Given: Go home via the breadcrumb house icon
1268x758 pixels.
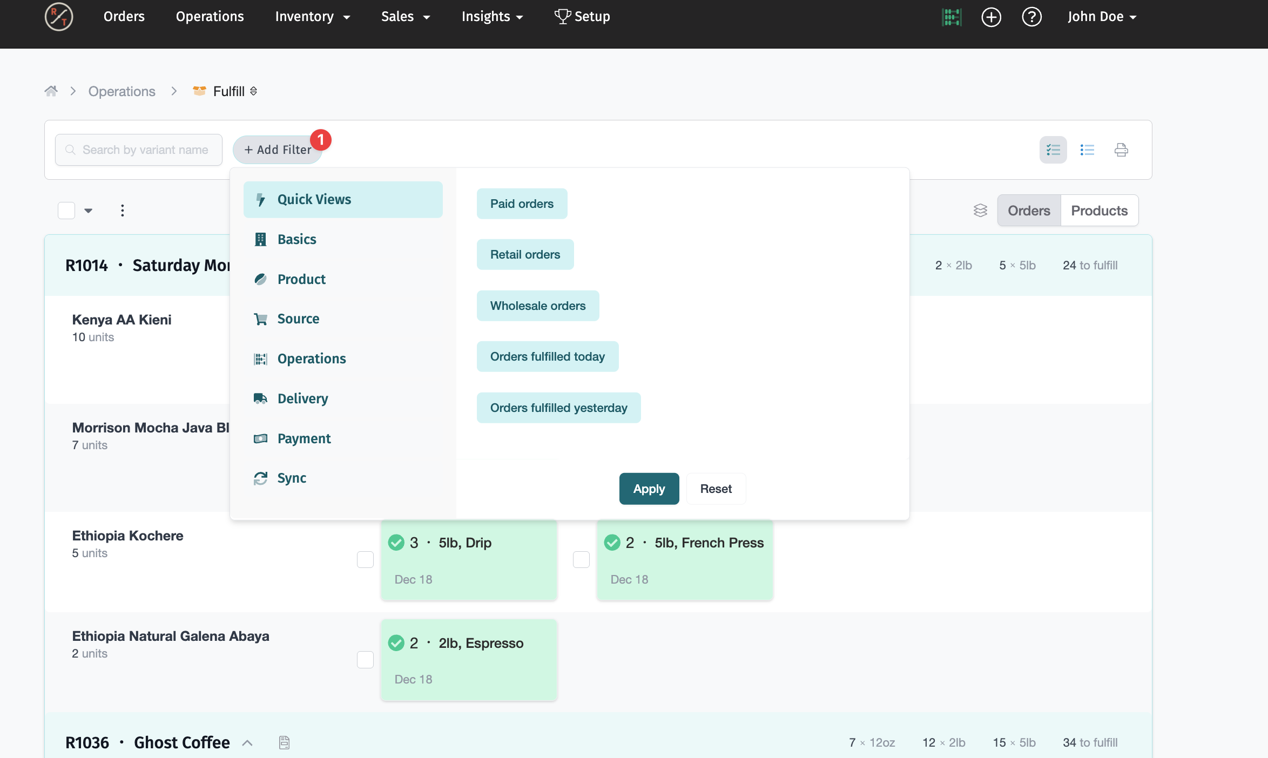Looking at the screenshot, I should point(51,91).
